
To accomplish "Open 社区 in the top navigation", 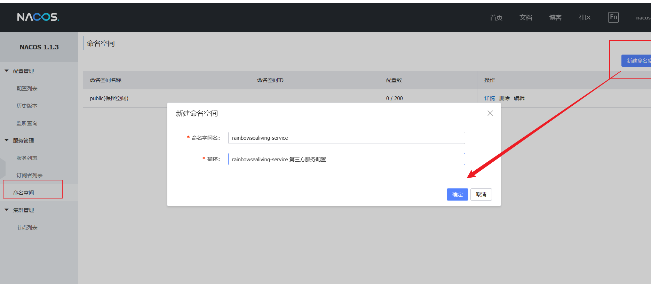I will [585, 17].
